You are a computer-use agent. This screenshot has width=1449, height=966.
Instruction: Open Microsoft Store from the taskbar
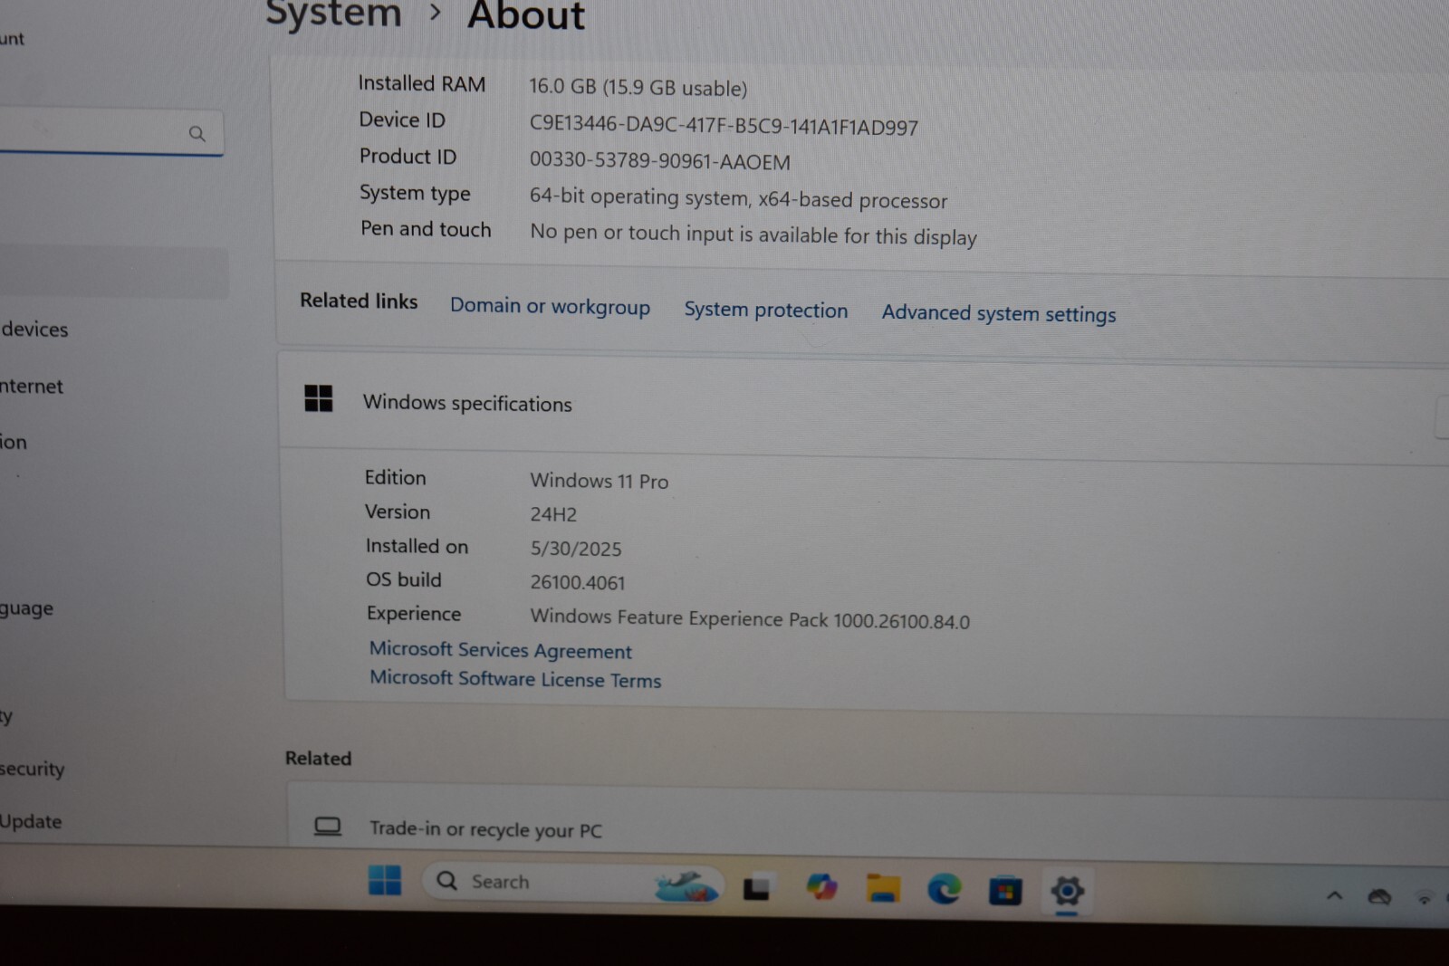(x=1005, y=892)
